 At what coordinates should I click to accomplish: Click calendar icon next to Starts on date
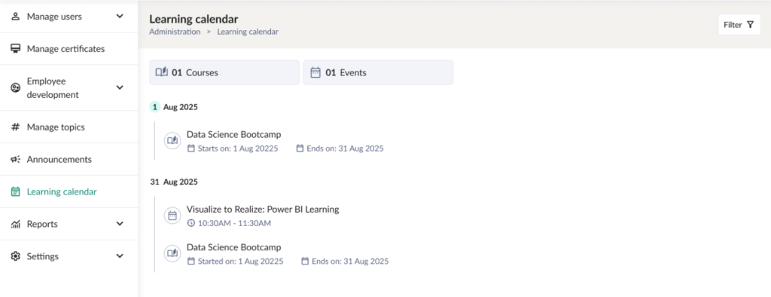coord(191,148)
